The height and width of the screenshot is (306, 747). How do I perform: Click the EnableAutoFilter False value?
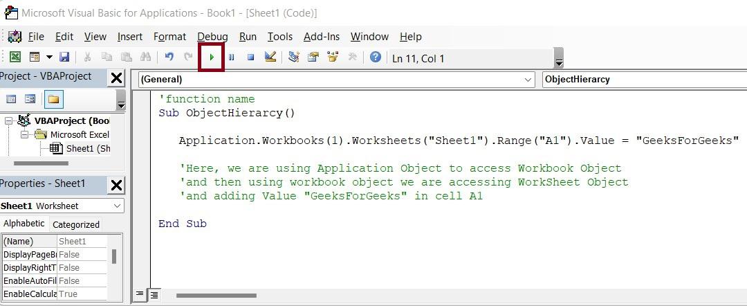click(x=82, y=281)
